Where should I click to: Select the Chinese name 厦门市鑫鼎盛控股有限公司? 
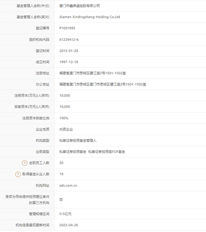pyautogui.click(x=79, y=6)
